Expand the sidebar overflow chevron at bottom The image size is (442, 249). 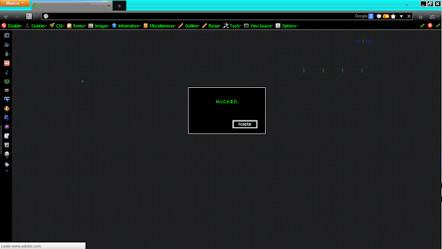click(7, 171)
